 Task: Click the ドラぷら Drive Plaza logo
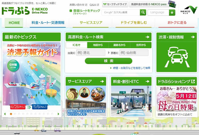25,11
